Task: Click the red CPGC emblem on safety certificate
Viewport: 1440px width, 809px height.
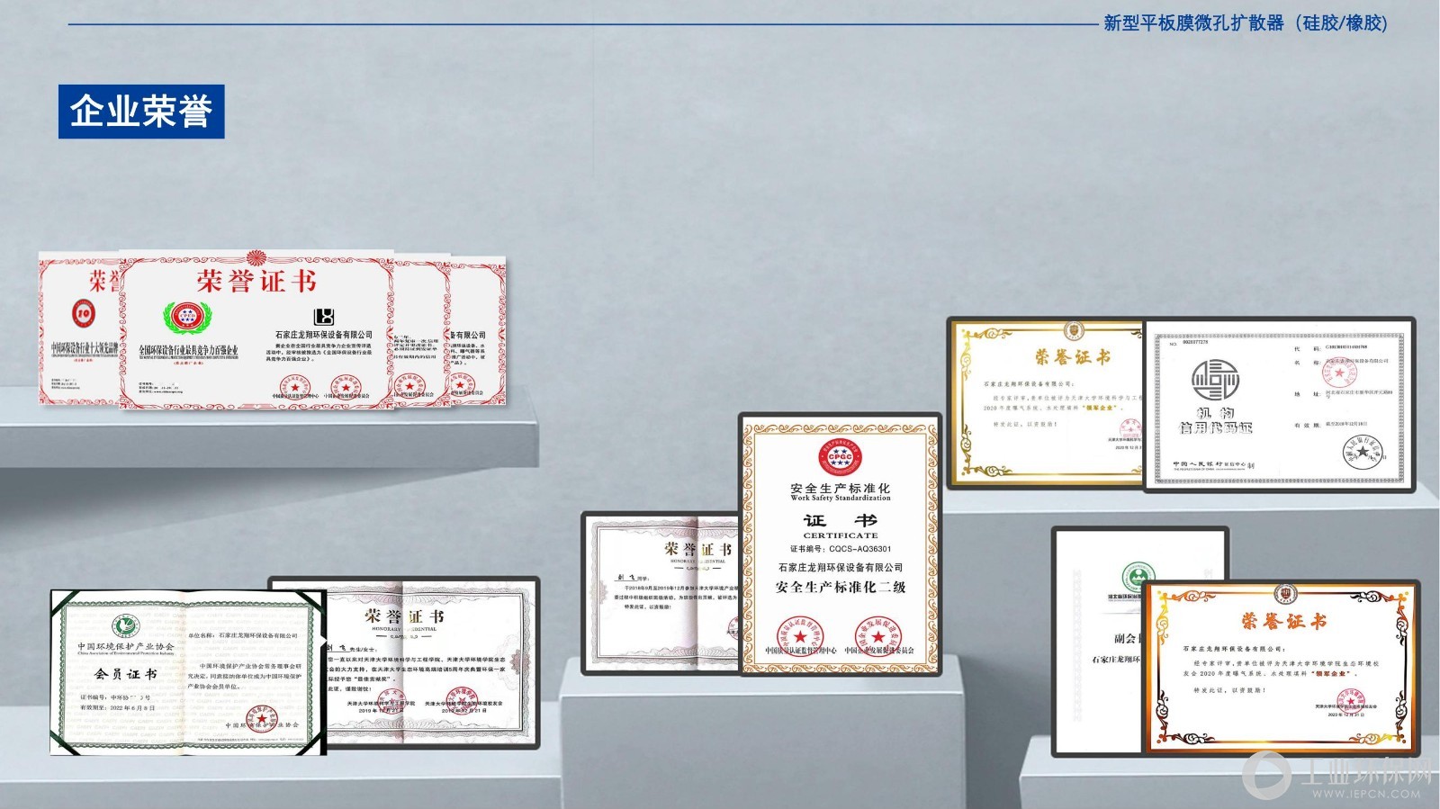Action: pos(840,456)
